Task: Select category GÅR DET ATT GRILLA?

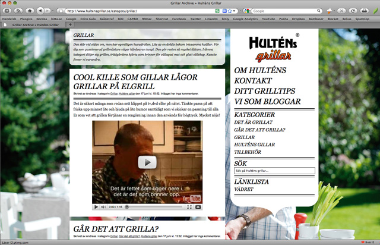Action: pos(259,130)
